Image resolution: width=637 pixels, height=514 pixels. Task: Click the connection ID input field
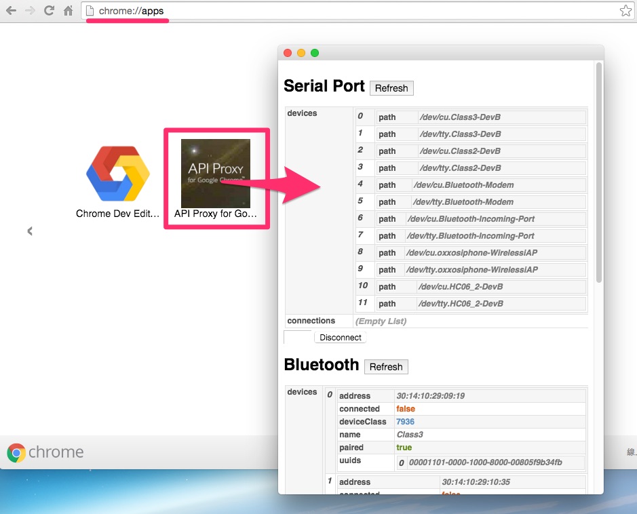(x=298, y=337)
